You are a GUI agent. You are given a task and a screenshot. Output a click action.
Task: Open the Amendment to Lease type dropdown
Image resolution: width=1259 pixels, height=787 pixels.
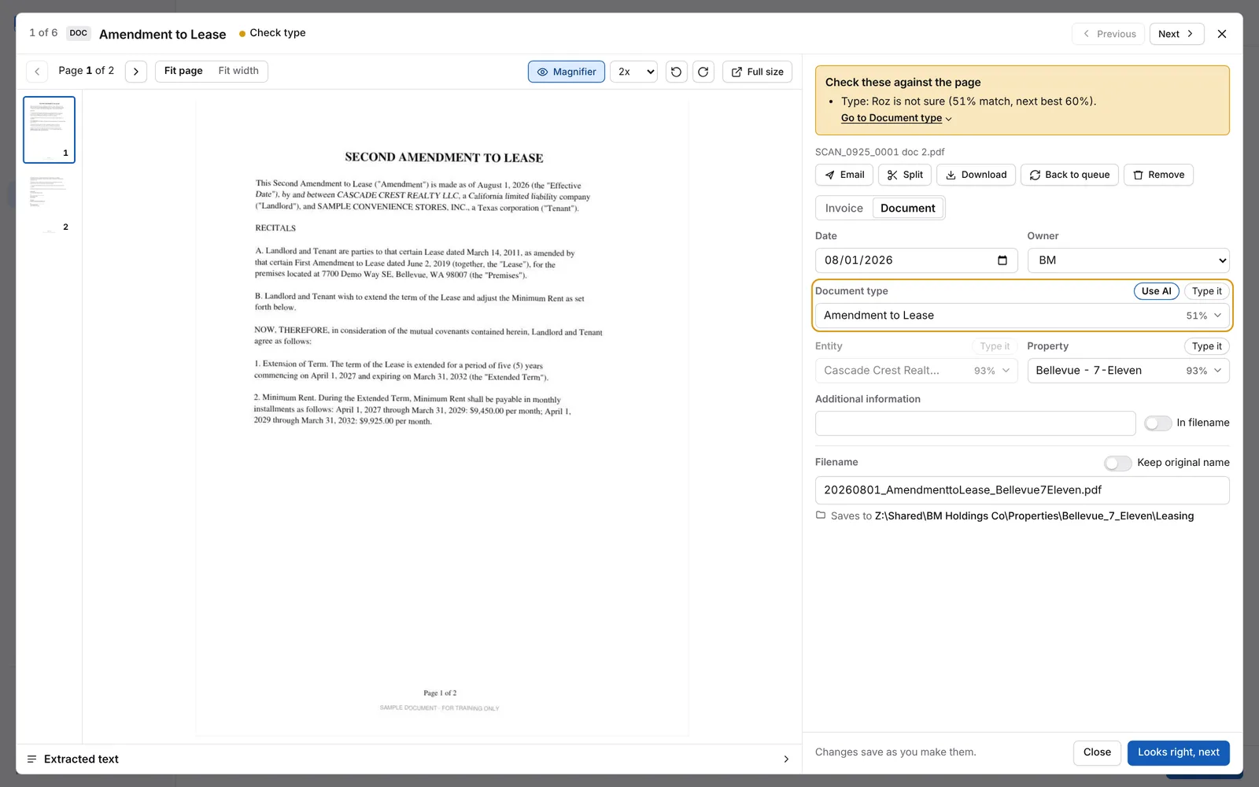click(1022, 316)
